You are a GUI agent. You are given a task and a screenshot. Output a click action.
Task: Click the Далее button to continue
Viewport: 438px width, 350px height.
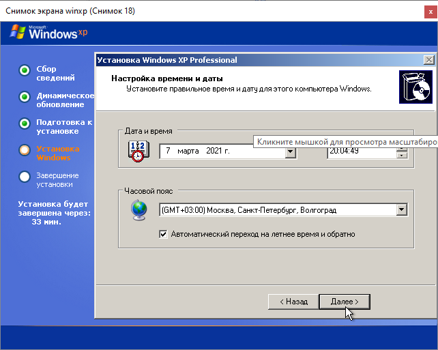(x=345, y=302)
